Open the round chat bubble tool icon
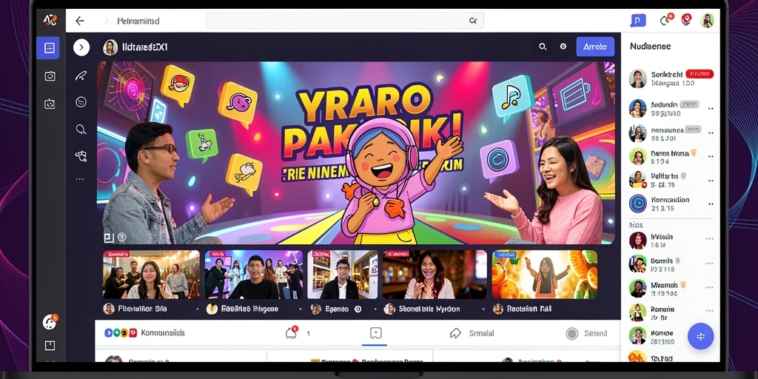Viewport: 758px width, 379px height. pyautogui.click(x=81, y=102)
